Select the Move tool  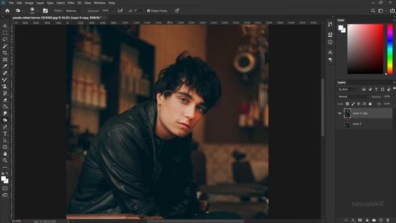5,26
